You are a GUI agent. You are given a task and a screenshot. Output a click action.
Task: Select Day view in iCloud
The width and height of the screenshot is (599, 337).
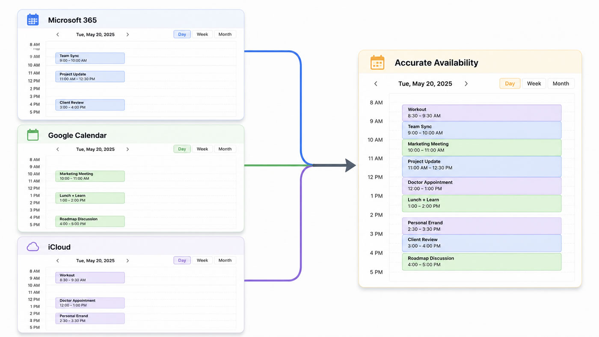point(182,260)
